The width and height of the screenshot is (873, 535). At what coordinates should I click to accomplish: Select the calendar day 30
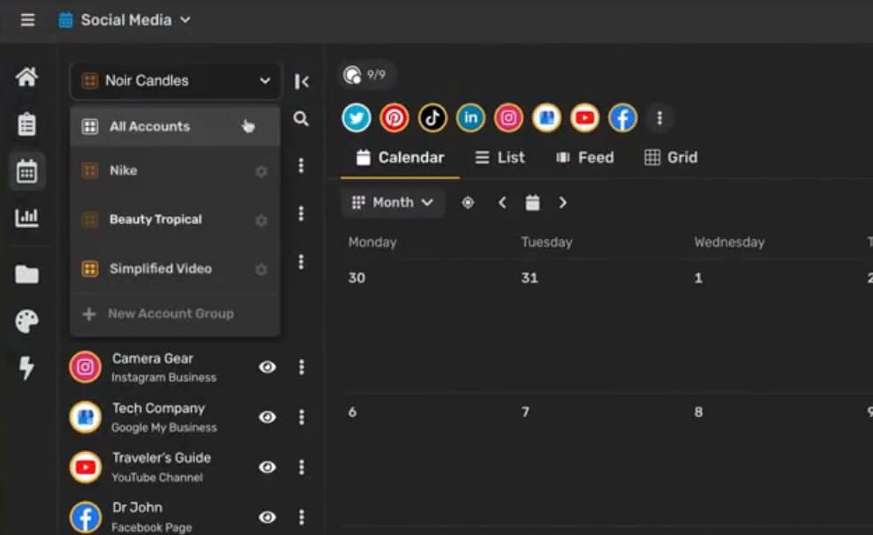pyautogui.click(x=357, y=278)
